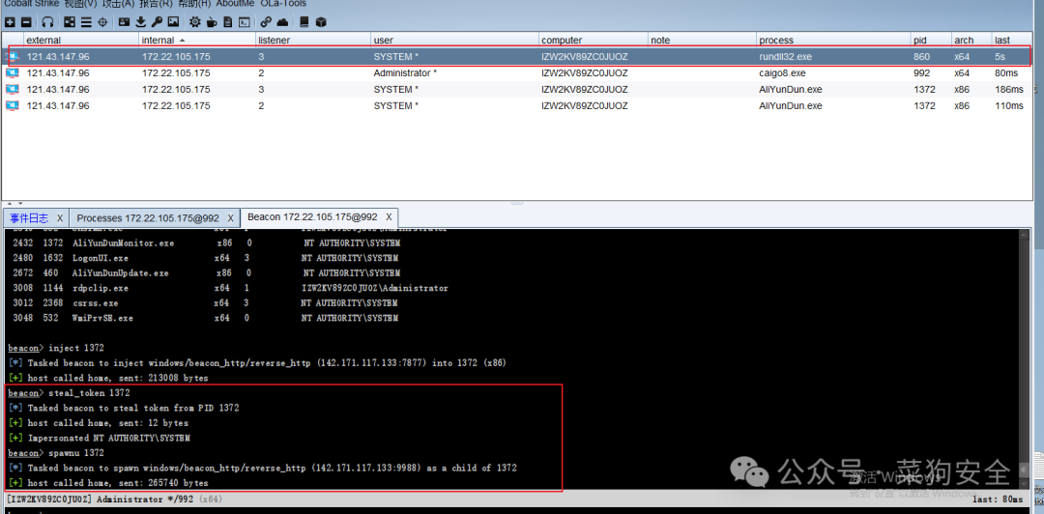This screenshot has width=1044, height=514.
Task: Switch to pivot graph view icon
Action: click(x=71, y=22)
